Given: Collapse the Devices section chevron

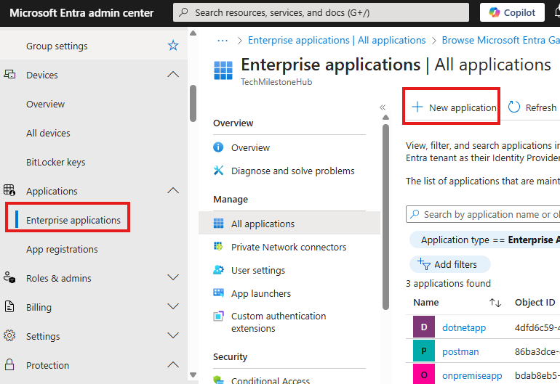Looking at the screenshot, I should [173, 75].
